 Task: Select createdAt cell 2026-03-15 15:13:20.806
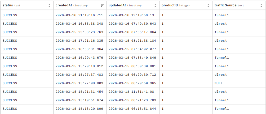[79, 109]
